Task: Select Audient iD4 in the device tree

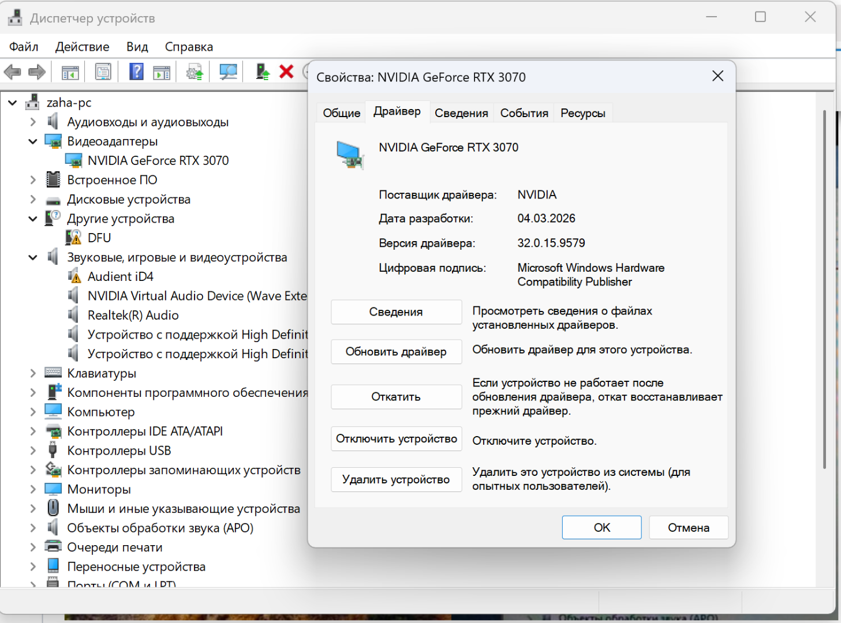Action: point(120,276)
